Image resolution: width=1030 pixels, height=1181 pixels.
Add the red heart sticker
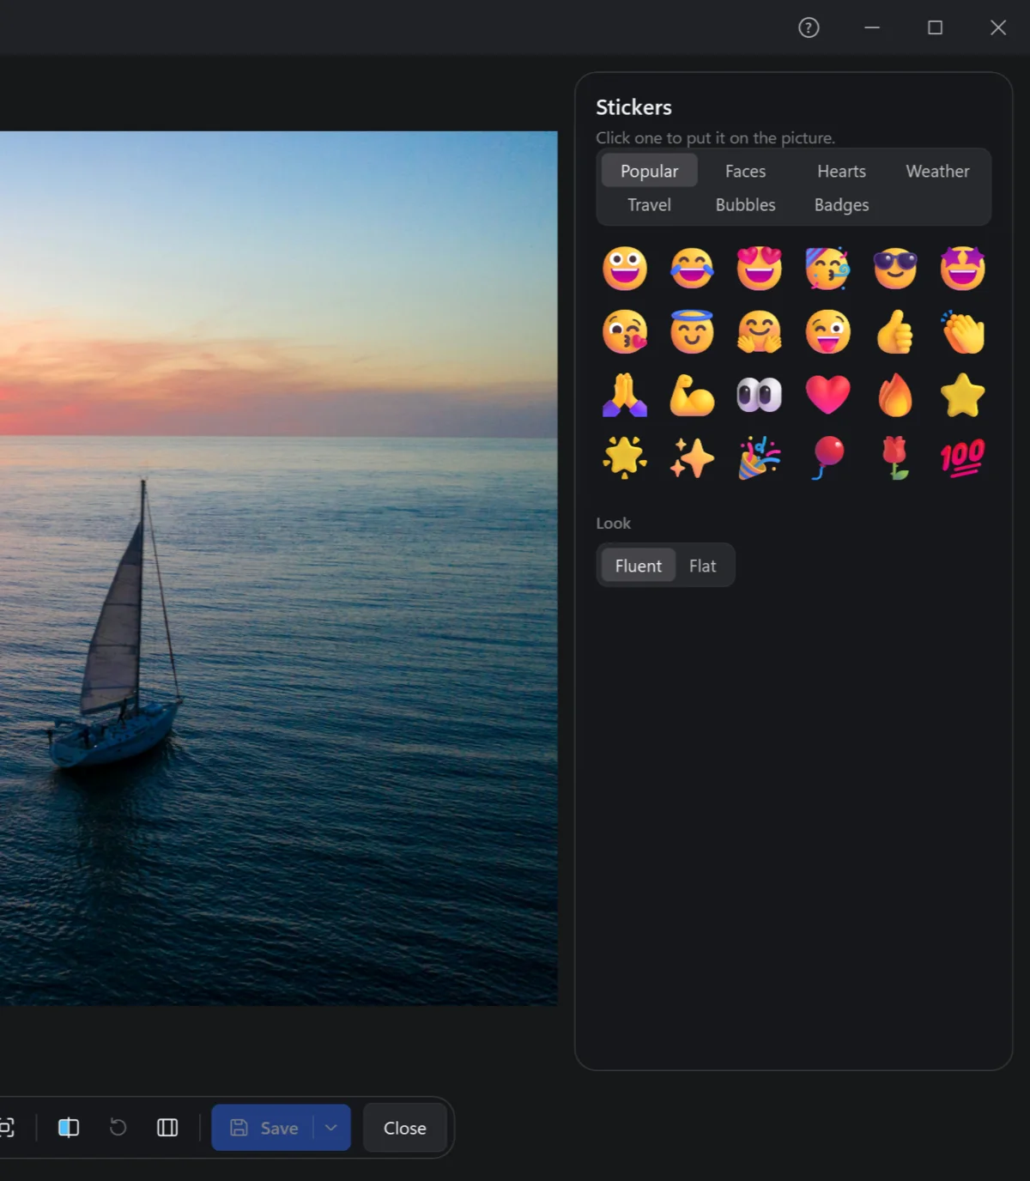pos(827,395)
